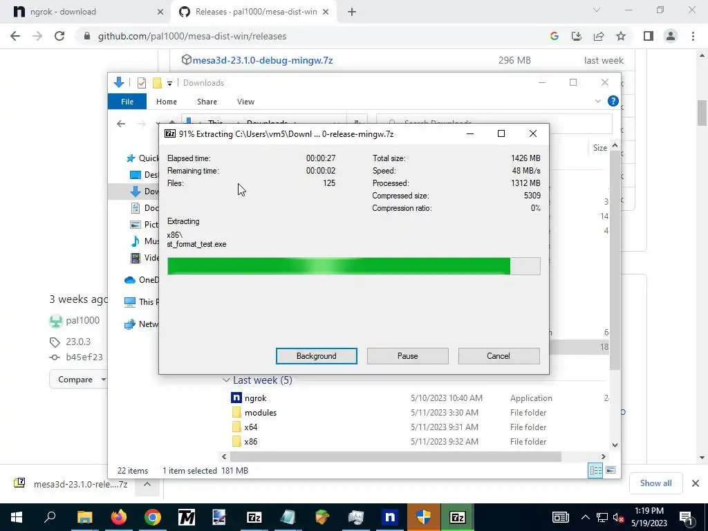
Task: Select Videos in navigation pane
Action: [144, 258]
